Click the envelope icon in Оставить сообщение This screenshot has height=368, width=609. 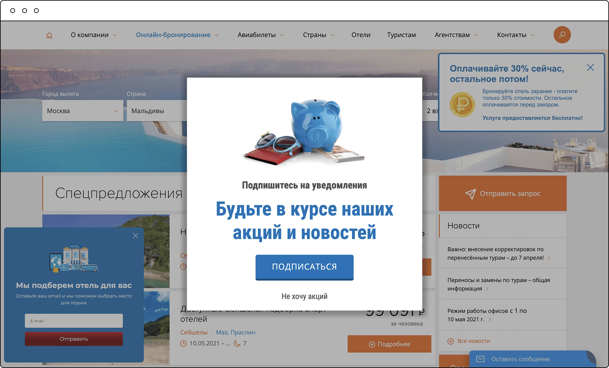tap(481, 359)
